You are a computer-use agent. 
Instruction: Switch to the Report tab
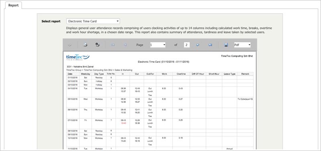(x=13, y=5)
